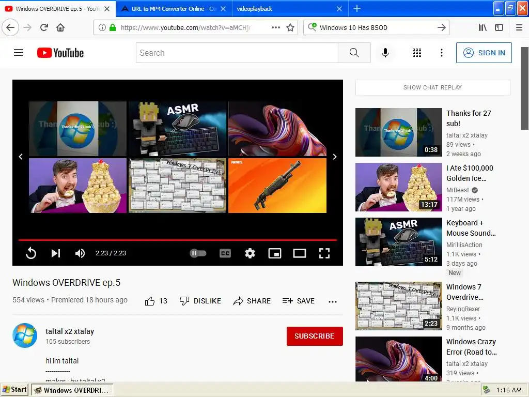Screen dimensions: 529x397
Task: Click the DISLIKE button
Action: click(200, 301)
